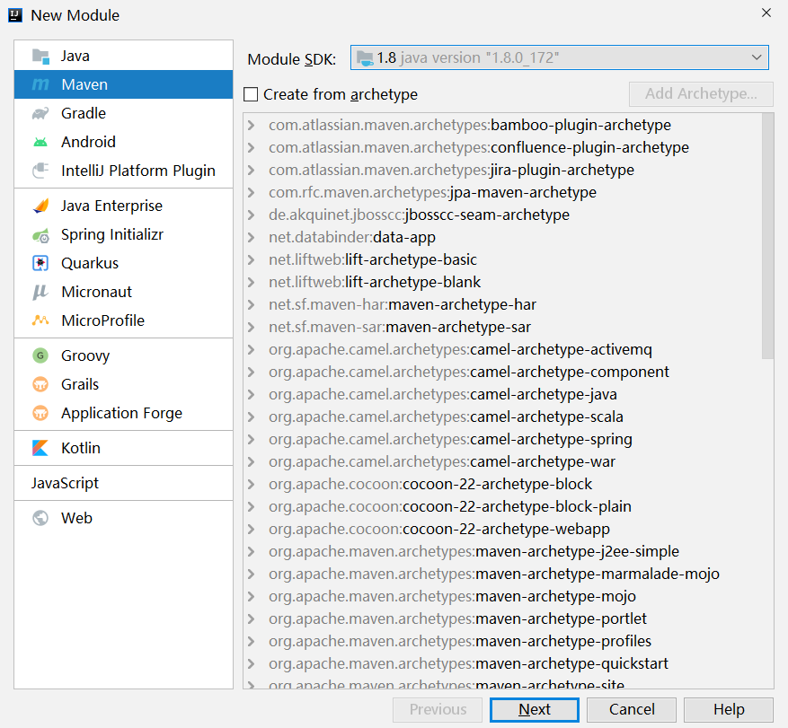Expand the maven-archetype-quickstart entry

(252, 663)
